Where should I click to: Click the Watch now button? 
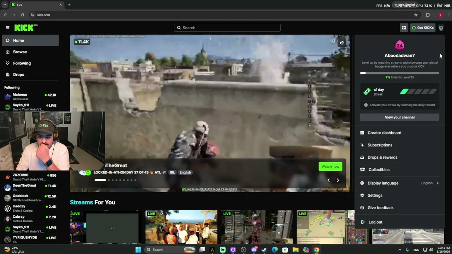tap(331, 167)
